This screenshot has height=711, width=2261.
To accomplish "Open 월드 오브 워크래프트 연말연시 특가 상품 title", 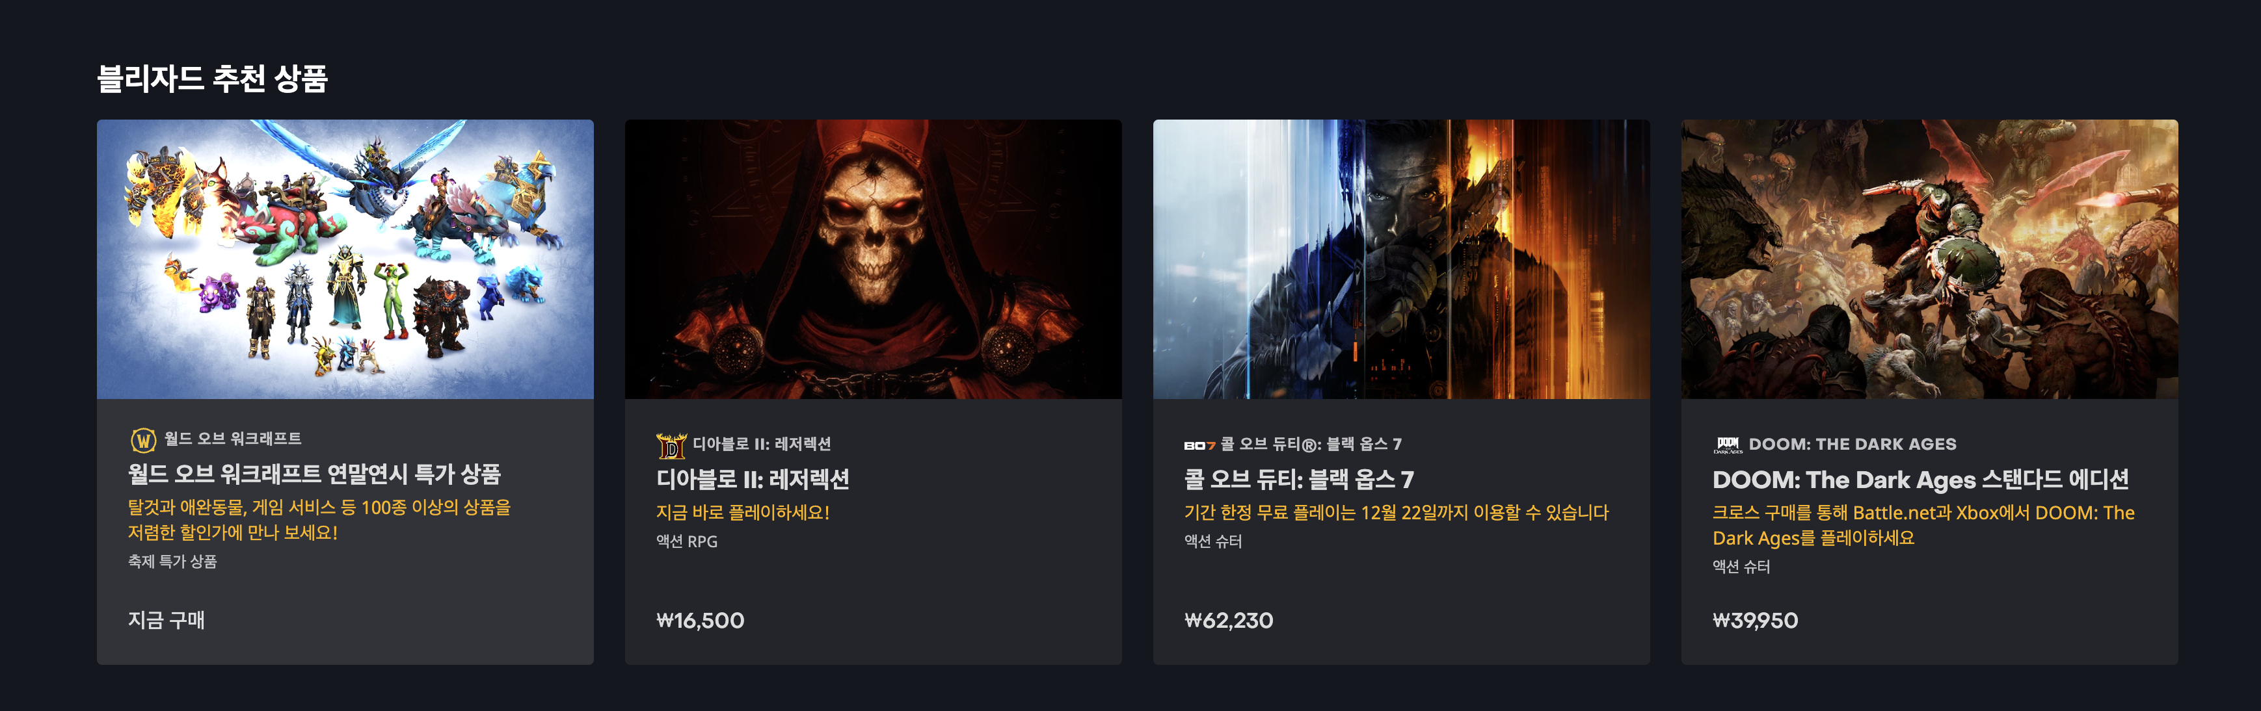I will click(x=314, y=474).
